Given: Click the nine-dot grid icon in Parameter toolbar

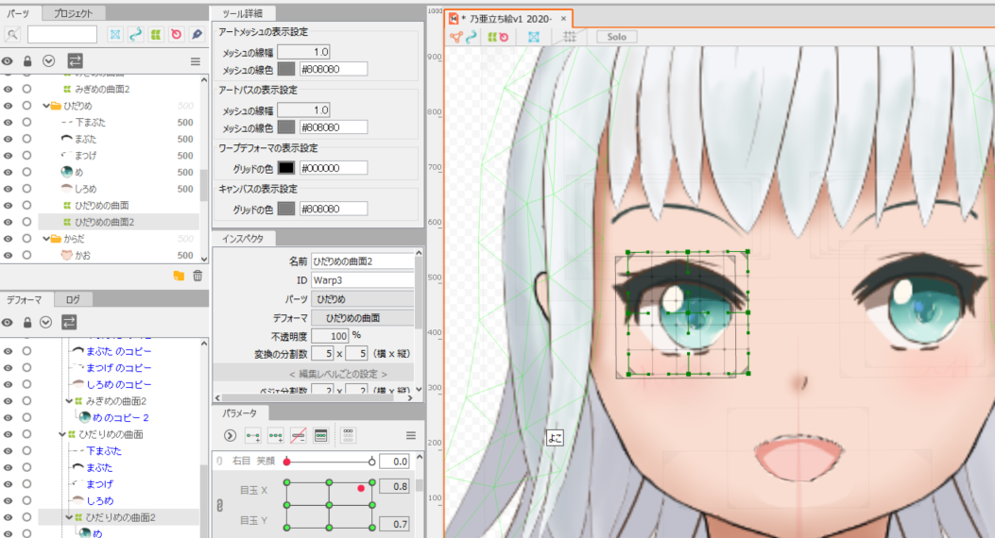Looking at the screenshot, I should pyautogui.click(x=348, y=435).
